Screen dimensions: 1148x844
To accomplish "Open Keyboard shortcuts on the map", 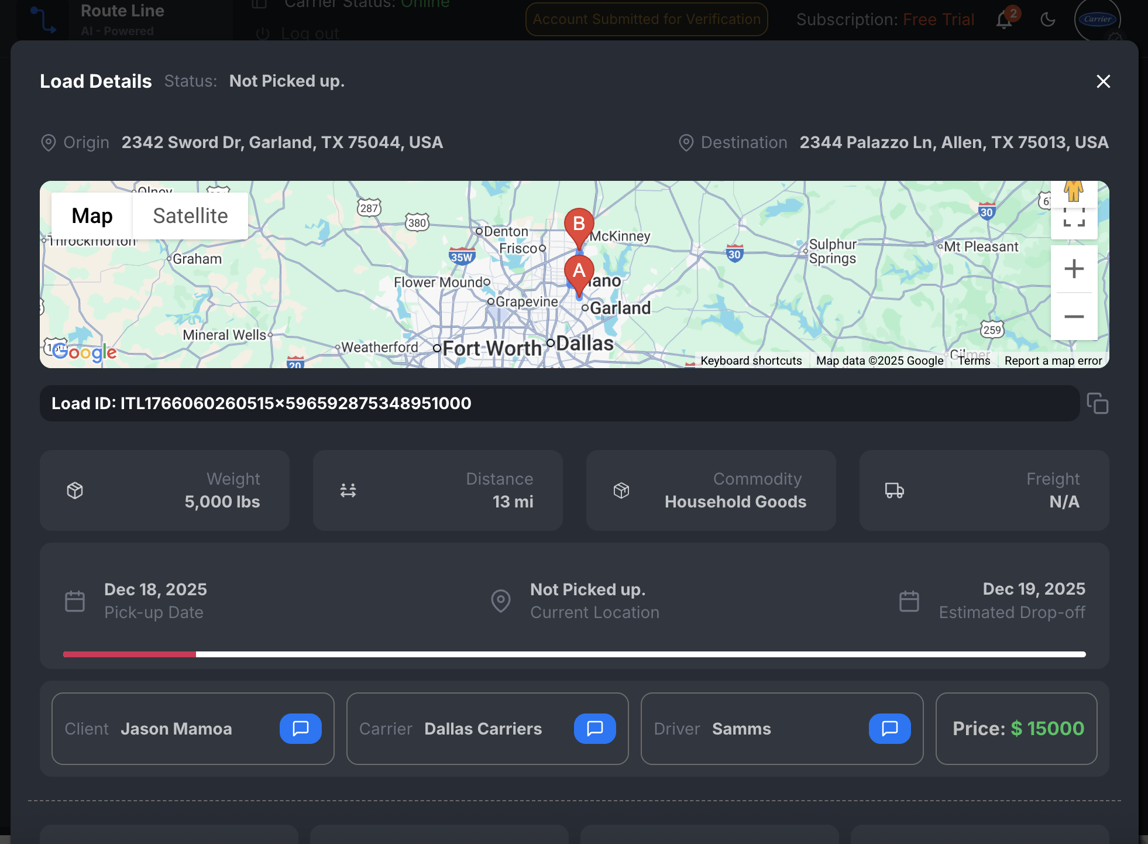I will [751, 361].
